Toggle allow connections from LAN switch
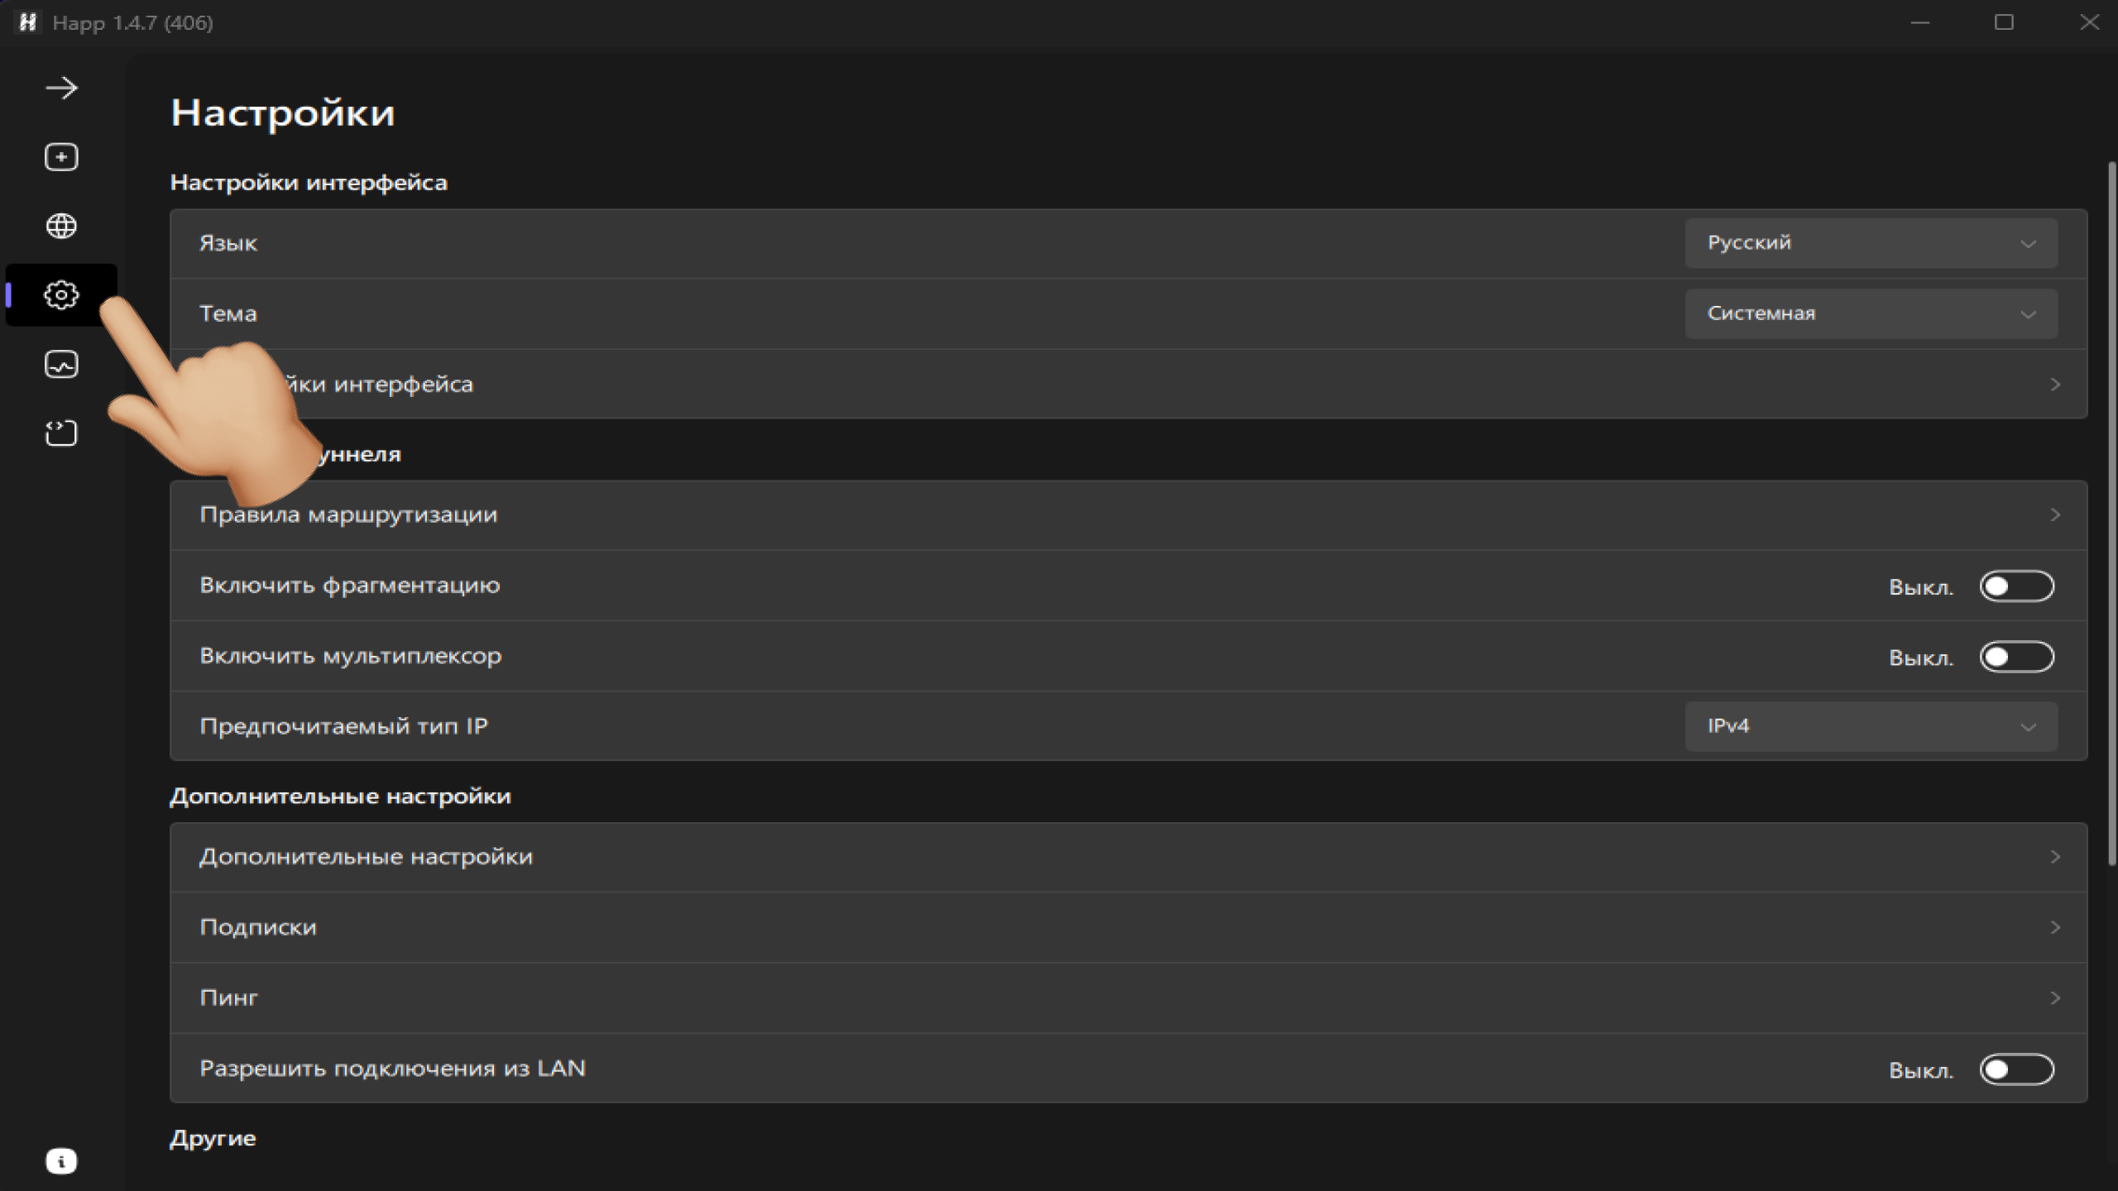 click(x=2016, y=1069)
